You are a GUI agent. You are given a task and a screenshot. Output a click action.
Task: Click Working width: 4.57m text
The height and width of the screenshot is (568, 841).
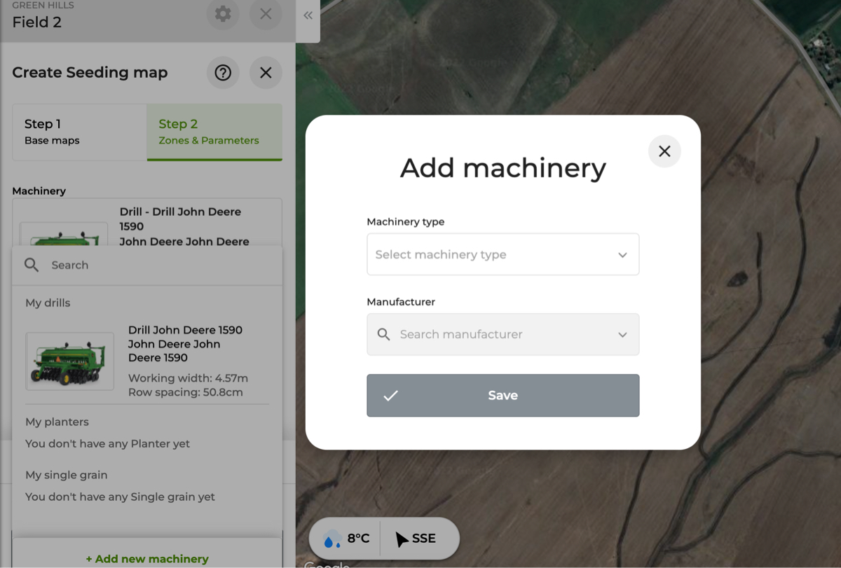click(x=188, y=378)
